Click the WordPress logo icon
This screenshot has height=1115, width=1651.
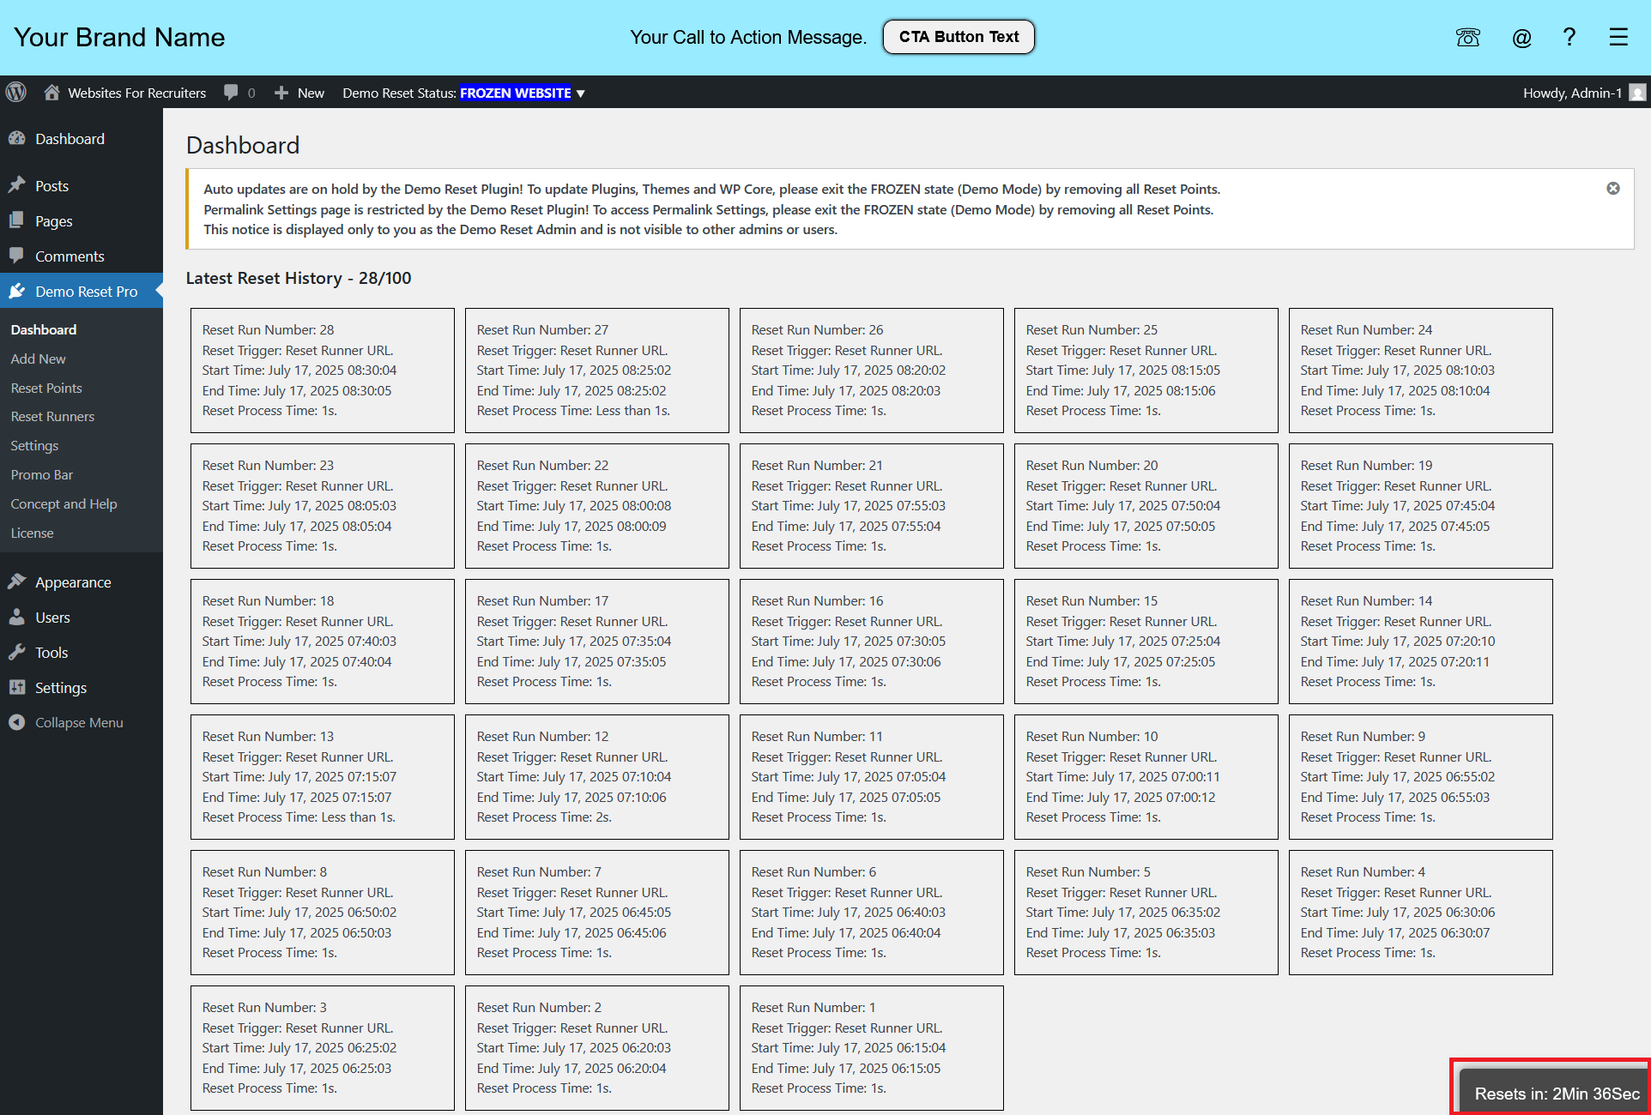[x=16, y=93]
